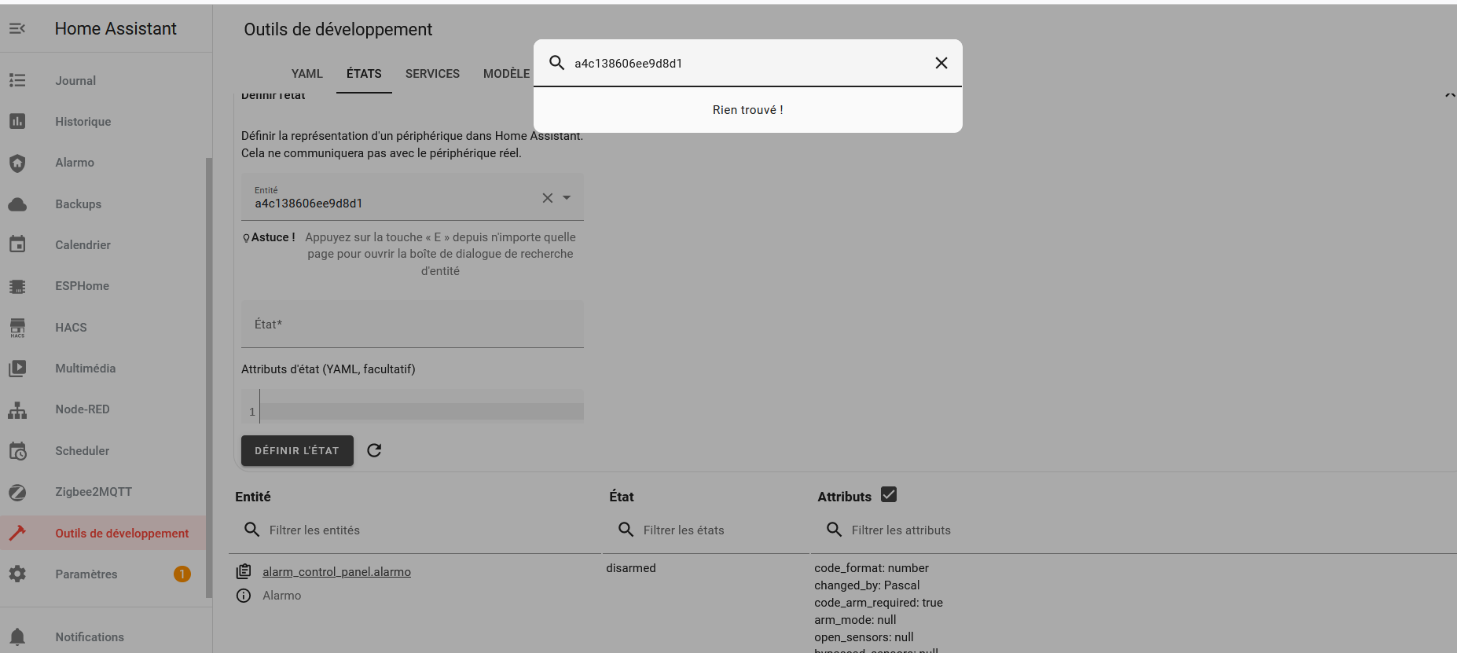
Task: Copy alarm_control_panel.alarmo entity ID
Action: [x=244, y=571]
